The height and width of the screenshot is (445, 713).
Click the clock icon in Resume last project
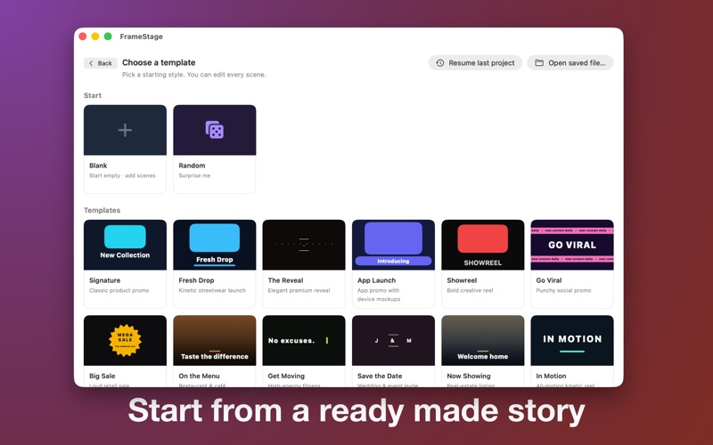click(440, 63)
